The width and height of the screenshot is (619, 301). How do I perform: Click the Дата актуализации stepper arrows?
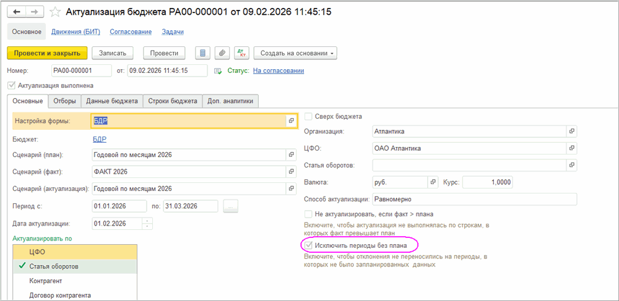tap(146, 223)
